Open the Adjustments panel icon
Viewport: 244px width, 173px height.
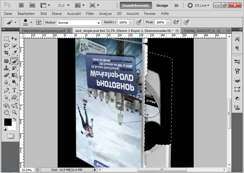pos(237,98)
